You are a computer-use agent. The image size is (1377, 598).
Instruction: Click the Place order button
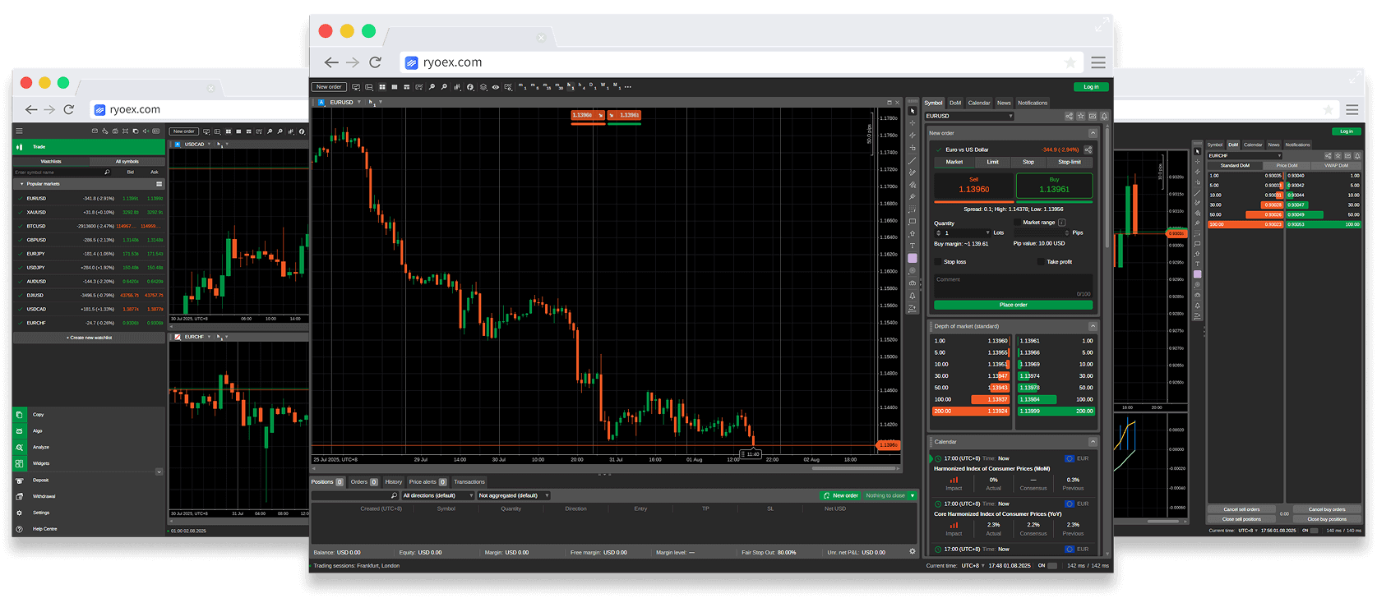[1013, 305]
